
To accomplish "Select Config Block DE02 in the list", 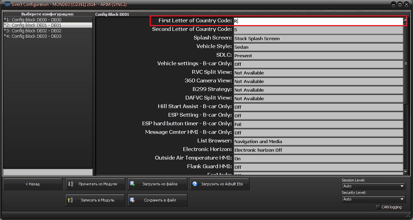I will pyautogui.click(x=33, y=31).
